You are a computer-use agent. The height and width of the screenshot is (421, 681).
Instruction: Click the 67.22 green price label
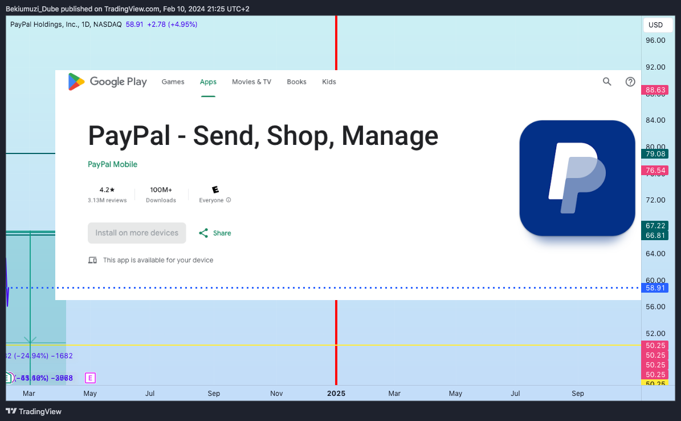tap(655, 226)
